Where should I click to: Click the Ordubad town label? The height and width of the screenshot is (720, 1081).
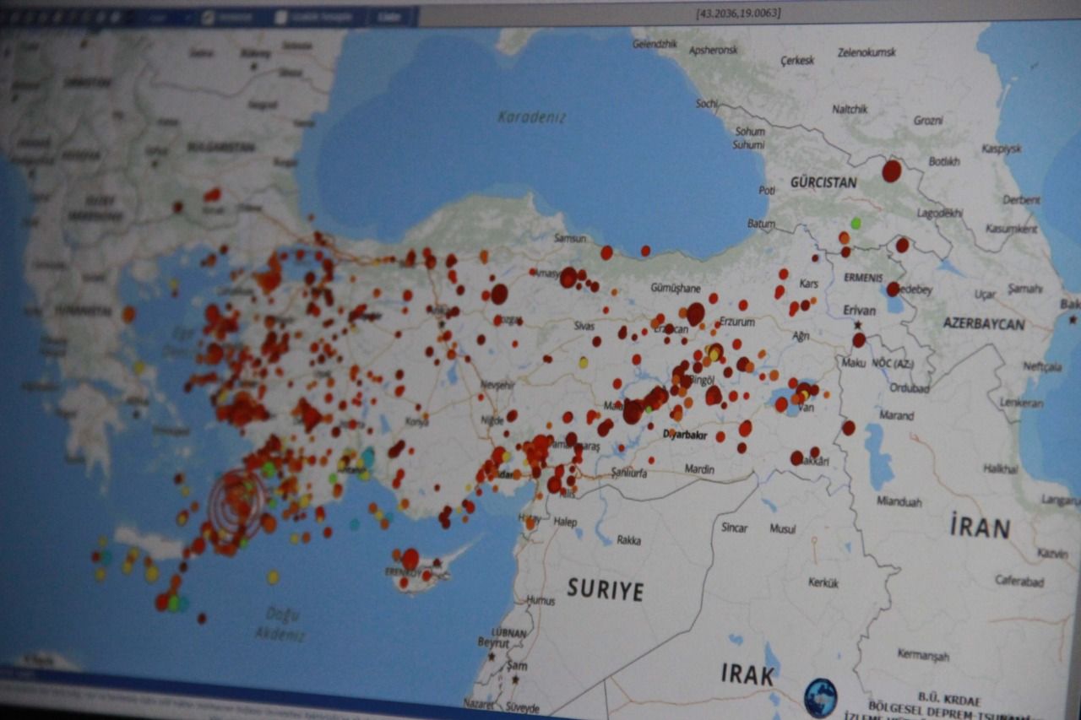coord(909,388)
